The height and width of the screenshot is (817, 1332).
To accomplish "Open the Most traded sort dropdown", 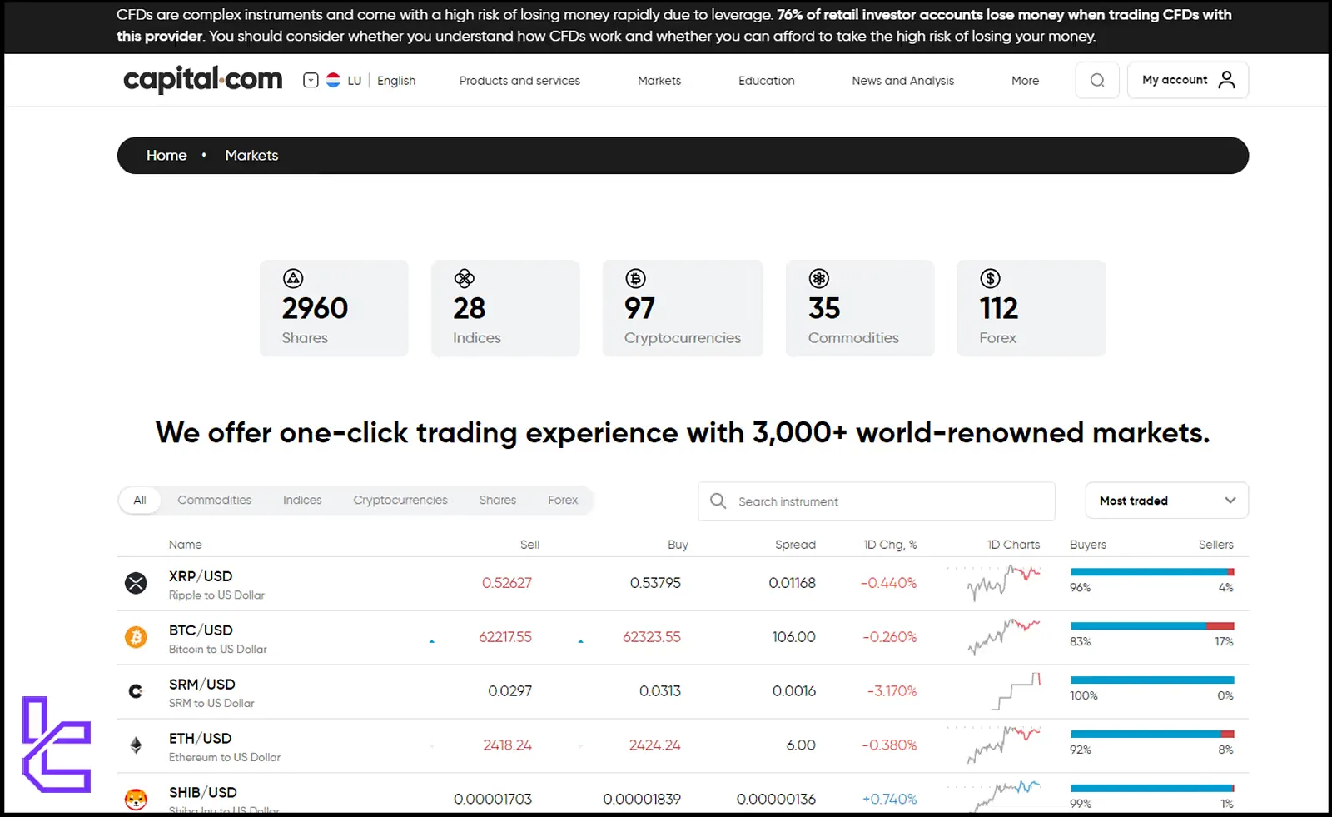I will pyautogui.click(x=1167, y=501).
